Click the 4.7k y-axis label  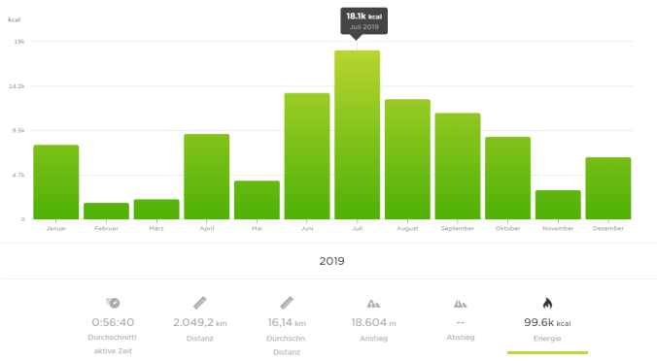pos(18,175)
